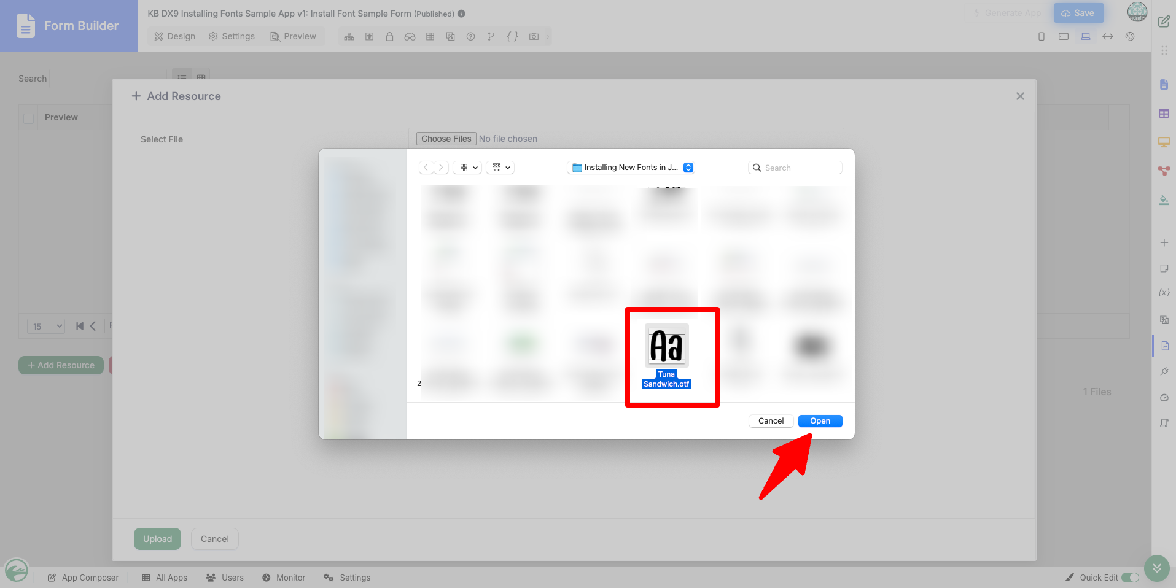Viewport: 1176px width, 588px height.
Task: Select the mobile device preview icon
Action: (x=1042, y=37)
